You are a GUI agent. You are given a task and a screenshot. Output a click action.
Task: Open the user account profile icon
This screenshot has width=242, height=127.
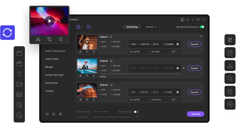tap(182, 20)
